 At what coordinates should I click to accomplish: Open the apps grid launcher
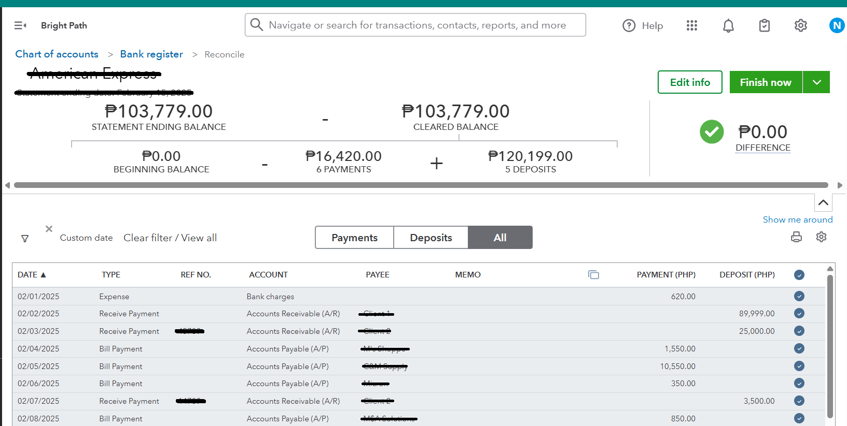(x=692, y=25)
